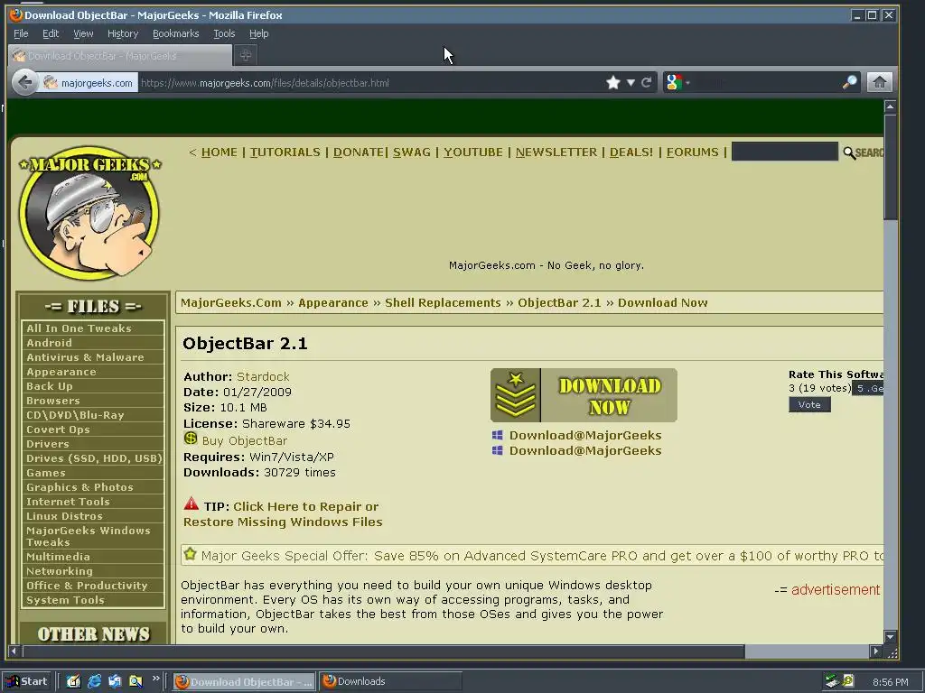Click the red warning triangle TIP icon
The width and height of the screenshot is (925, 693).
[x=192, y=504]
